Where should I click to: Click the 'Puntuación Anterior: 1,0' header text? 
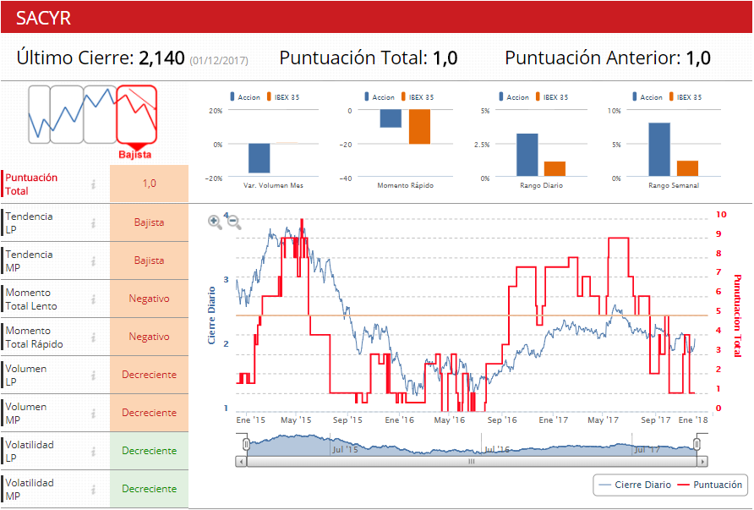(x=608, y=58)
